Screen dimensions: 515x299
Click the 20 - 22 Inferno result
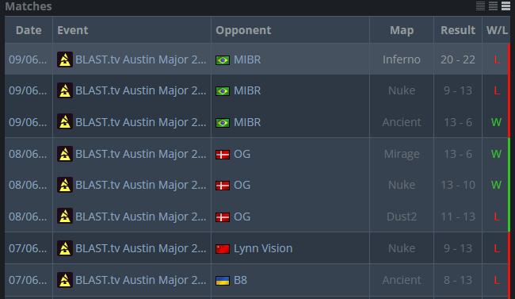458,59
